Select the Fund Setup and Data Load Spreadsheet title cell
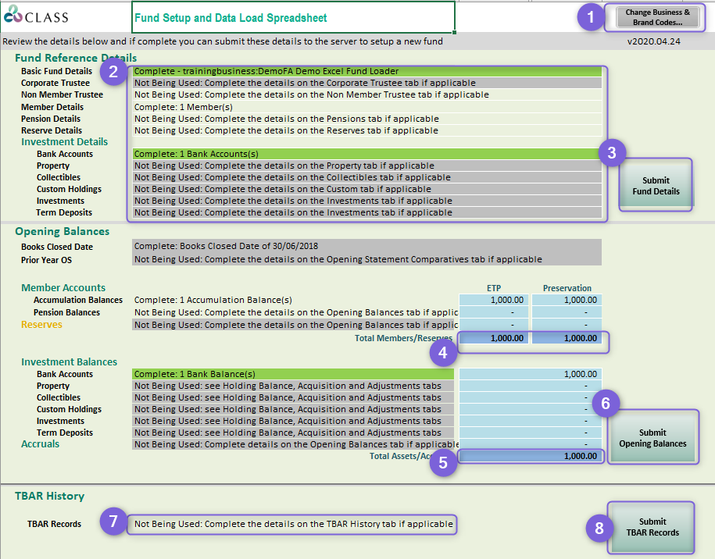The image size is (715, 559). pos(293,17)
